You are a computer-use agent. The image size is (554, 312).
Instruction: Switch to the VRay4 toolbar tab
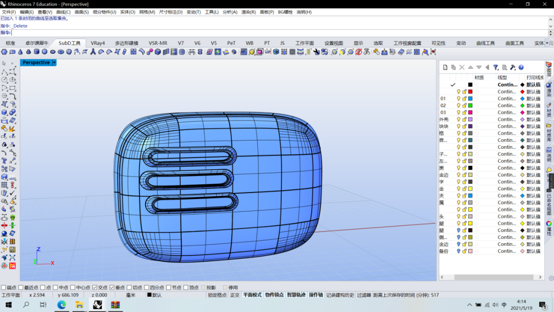[97, 43]
